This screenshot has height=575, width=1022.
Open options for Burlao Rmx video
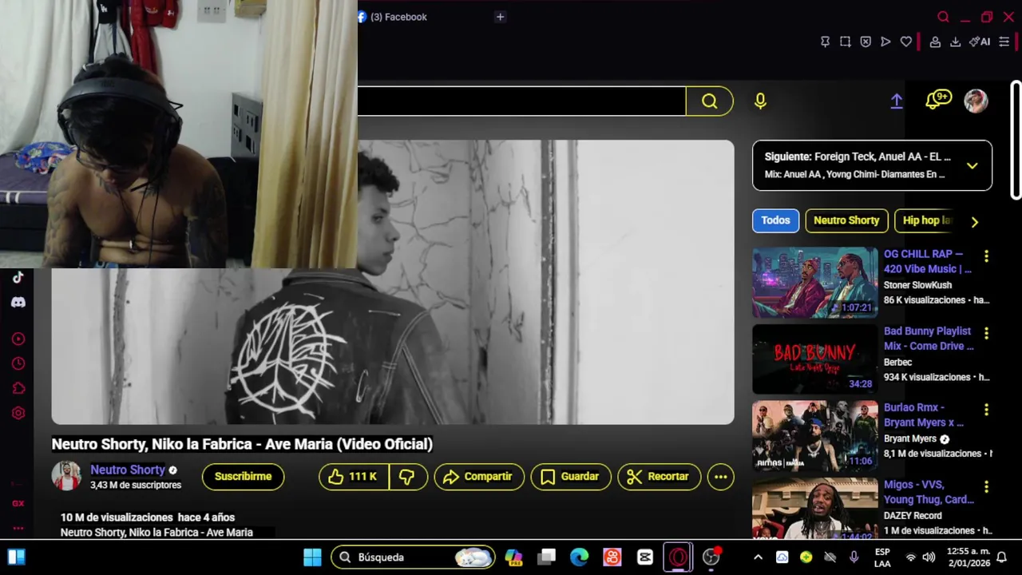[x=986, y=410]
